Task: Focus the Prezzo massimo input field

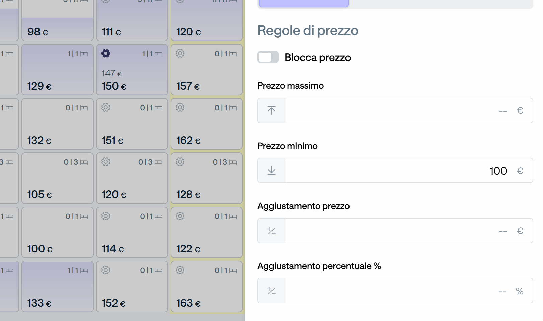Action: click(x=409, y=110)
